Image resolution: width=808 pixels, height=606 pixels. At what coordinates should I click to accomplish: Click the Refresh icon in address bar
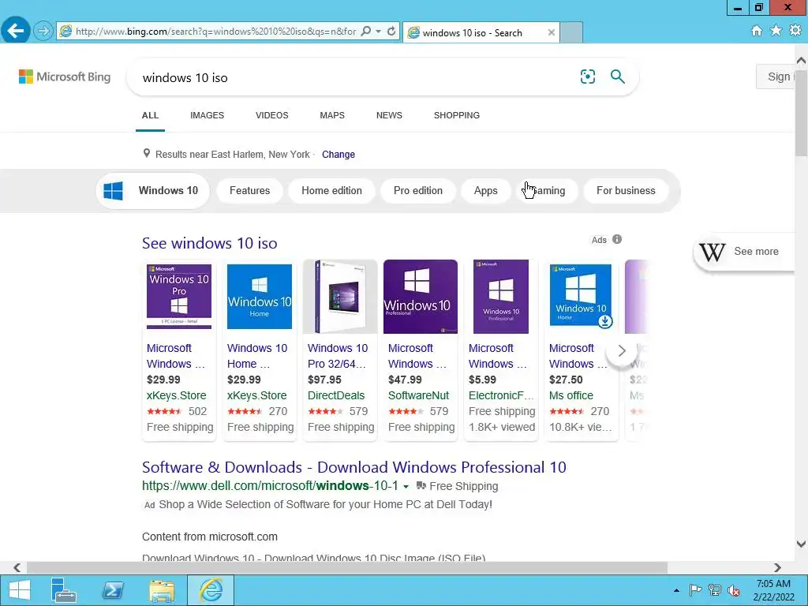click(391, 32)
